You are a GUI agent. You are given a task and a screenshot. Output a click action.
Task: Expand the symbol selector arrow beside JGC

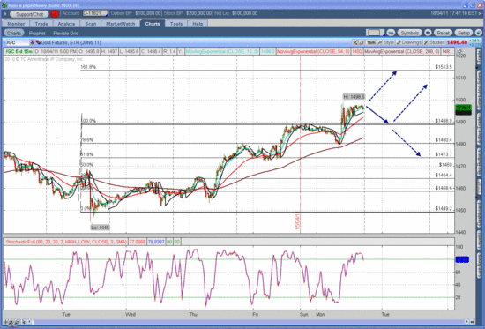click(32, 42)
